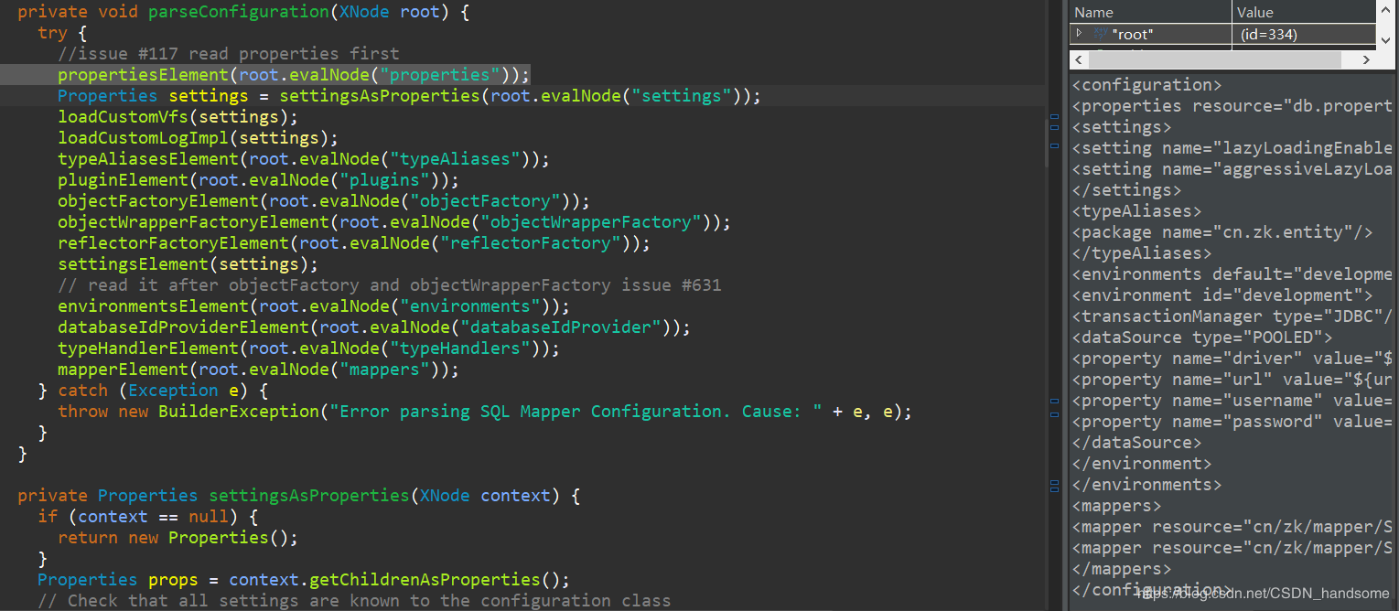Click the property name="password" line
Screen dimensions: 1399x611
(x=1232, y=422)
